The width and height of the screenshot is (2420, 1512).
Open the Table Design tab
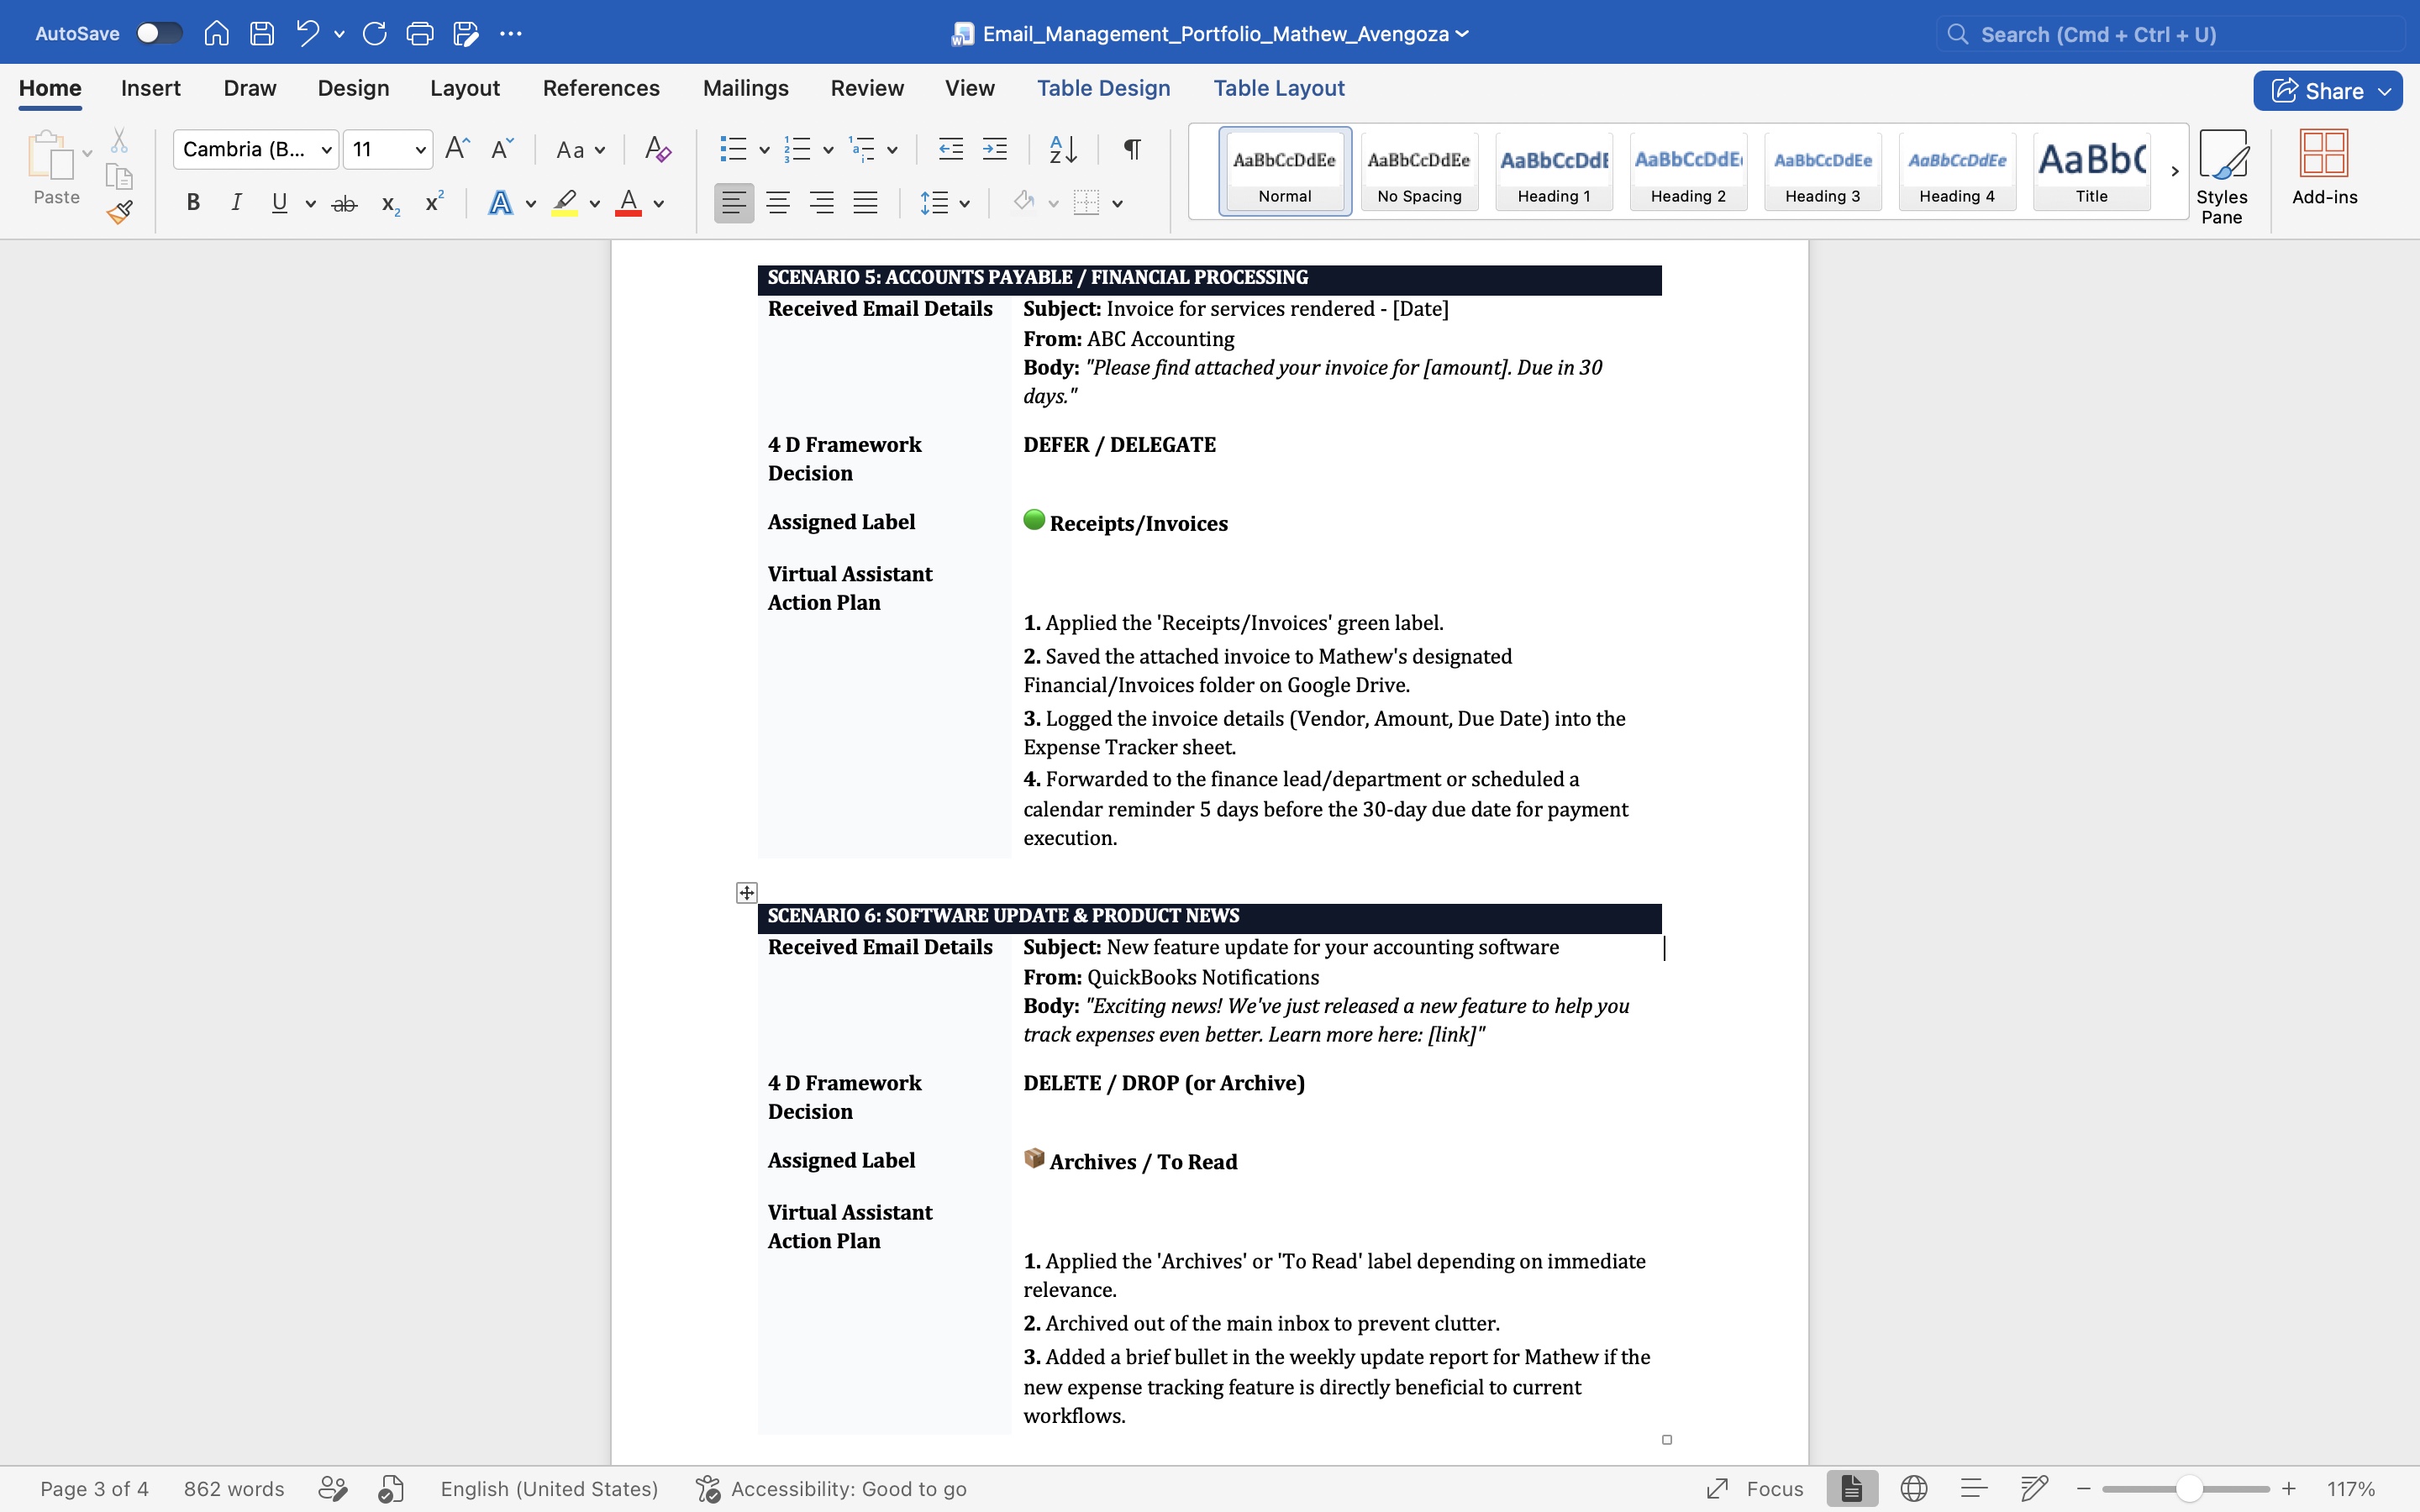click(x=1103, y=88)
